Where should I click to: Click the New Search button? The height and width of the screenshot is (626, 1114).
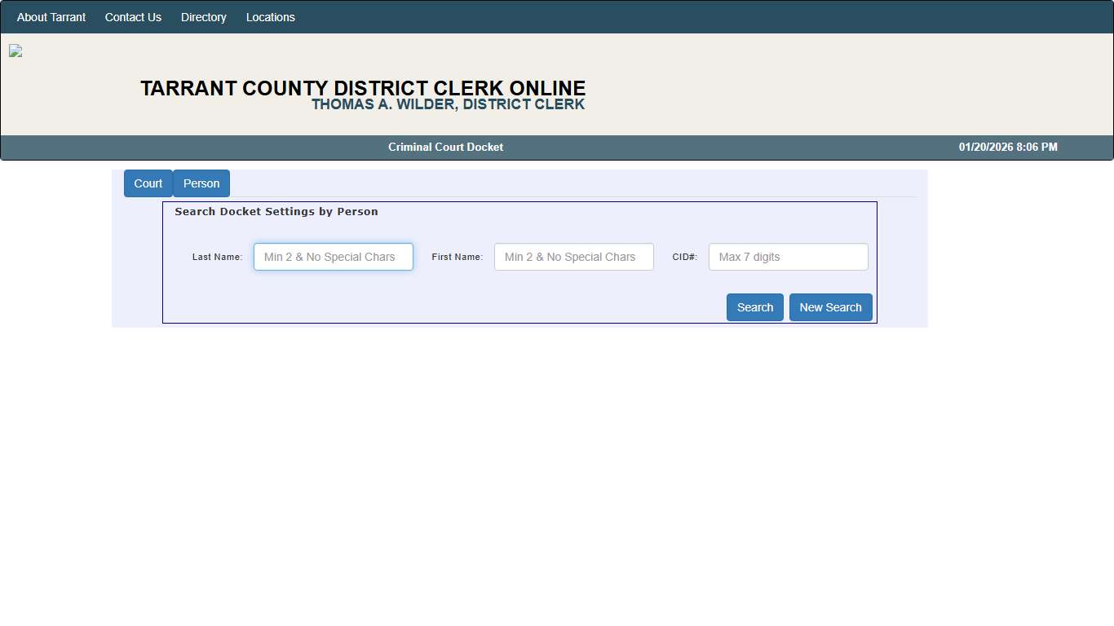[x=830, y=307]
